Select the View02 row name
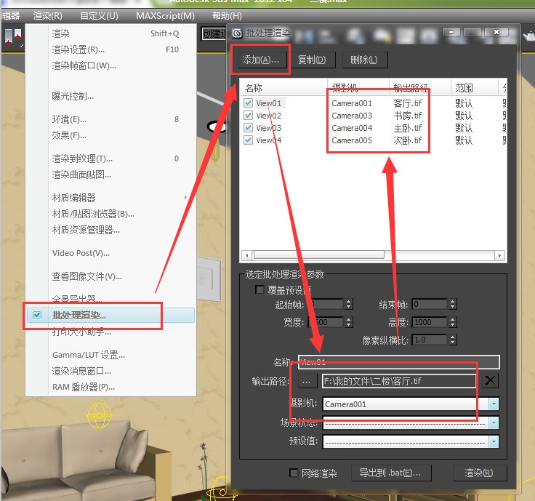 tap(269, 116)
